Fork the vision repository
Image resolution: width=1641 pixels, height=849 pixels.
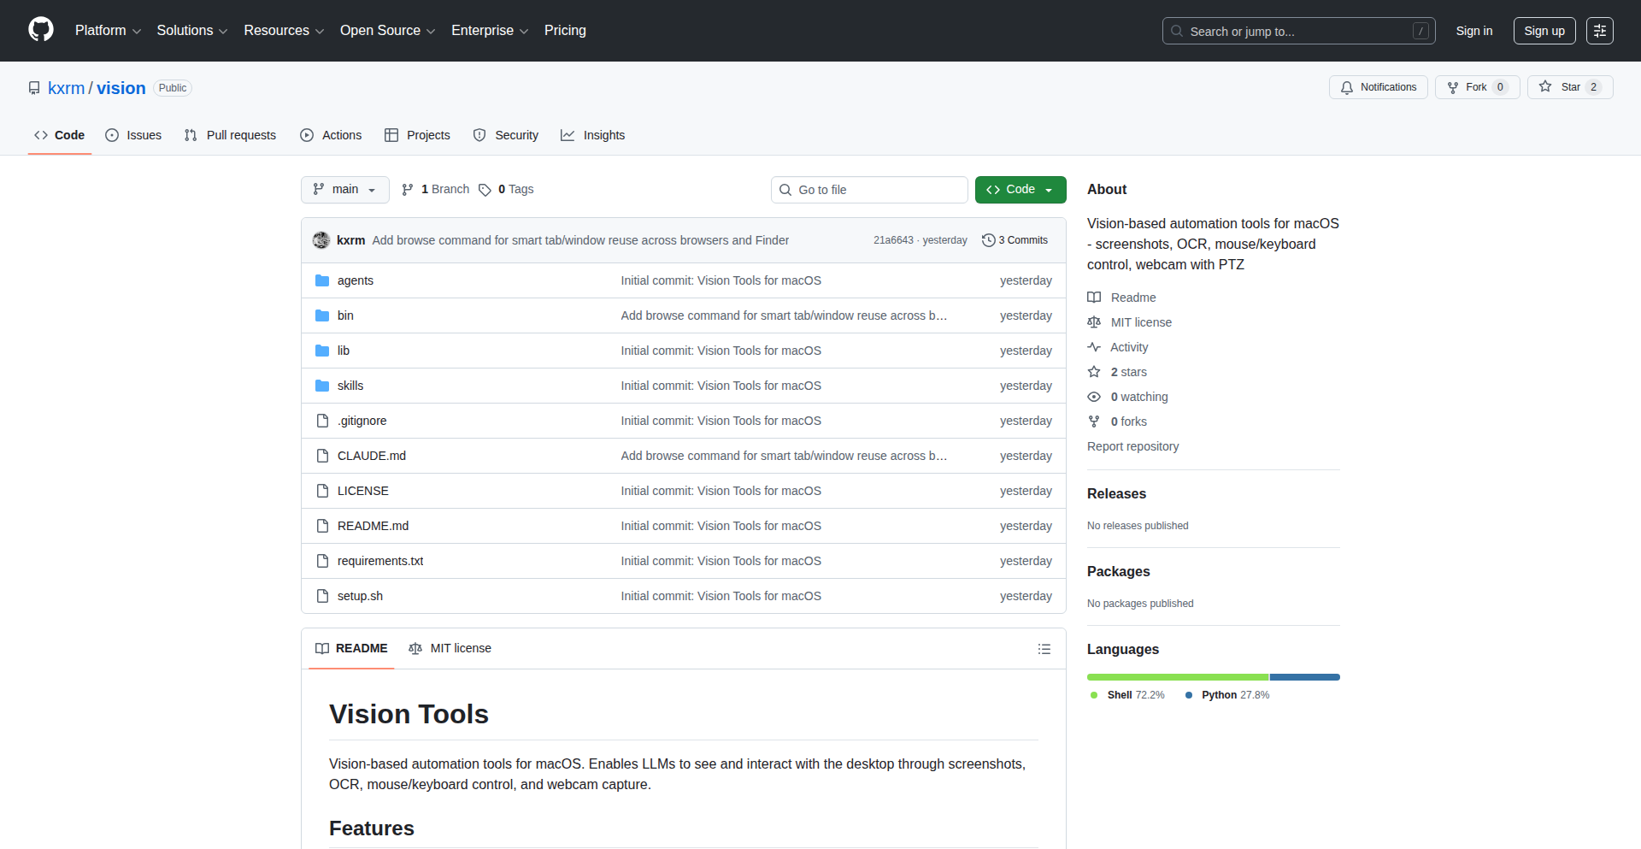1467,87
